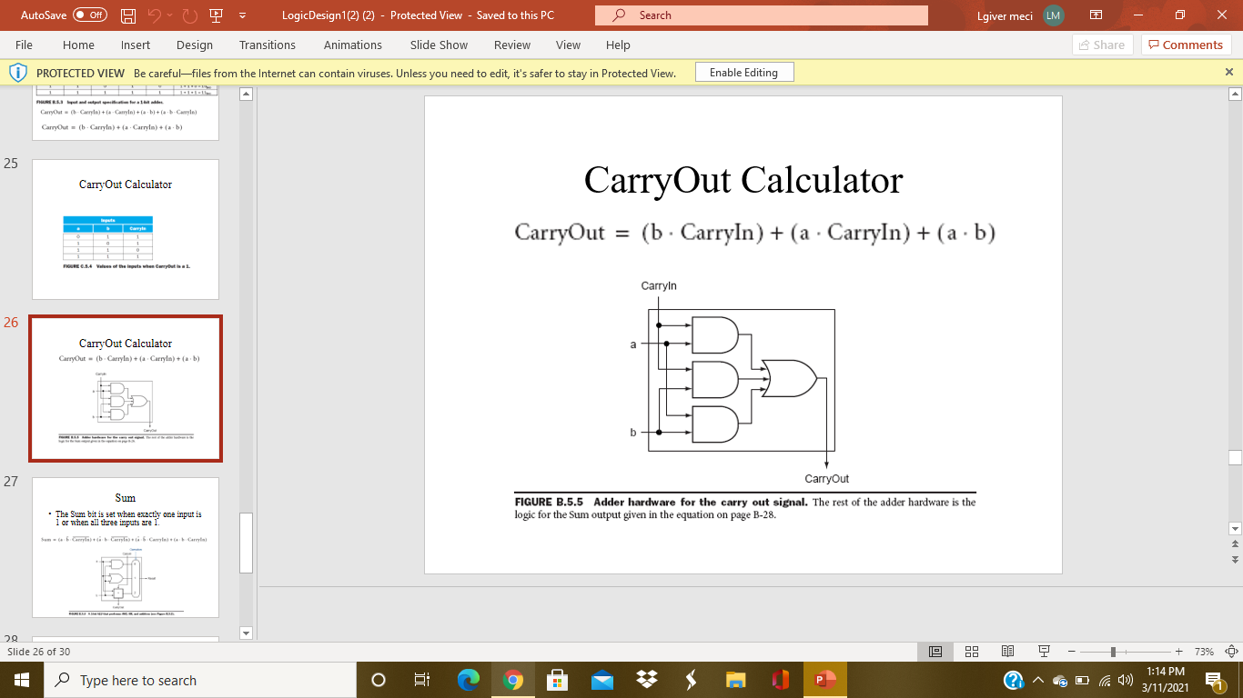Viewport: 1243px width, 698px height.
Task: Click slide area scroll up arrow
Action: tap(1235, 94)
